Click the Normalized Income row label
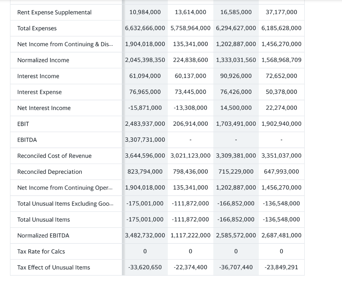This screenshot has width=342, height=292. (43, 60)
